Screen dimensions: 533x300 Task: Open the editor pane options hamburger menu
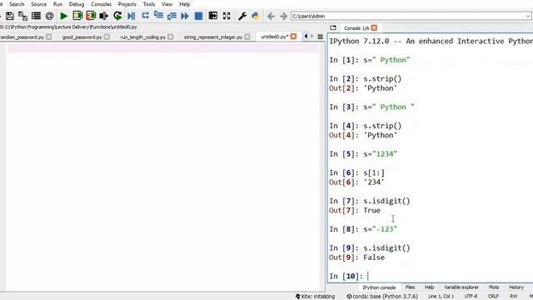pyautogui.click(x=320, y=37)
